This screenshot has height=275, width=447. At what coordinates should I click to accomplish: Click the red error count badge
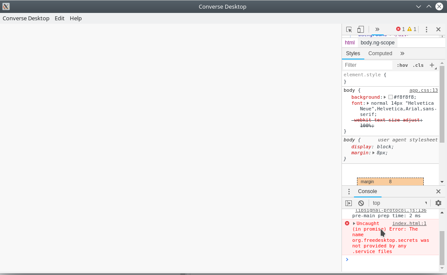pyautogui.click(x=400, y=29)
